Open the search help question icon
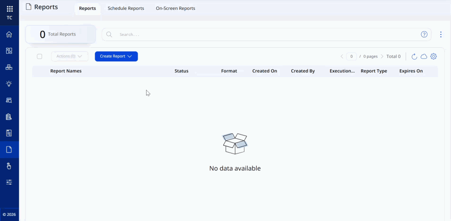This screenshot has width=451, height=221. (x=424, y=34)
